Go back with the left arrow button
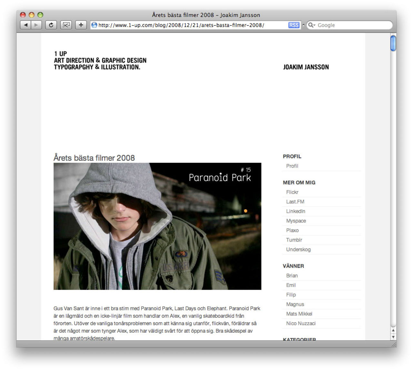The image size is (413, 370). pos(25,25)
